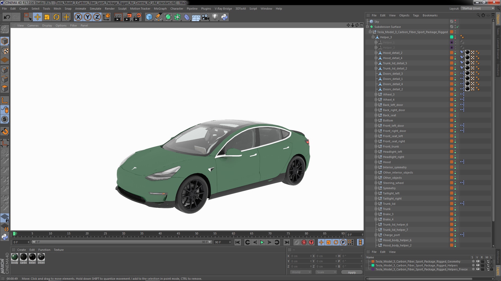Open the File menu
The image size is (501, 281).
pyautogui.click(x=4, y=9)
